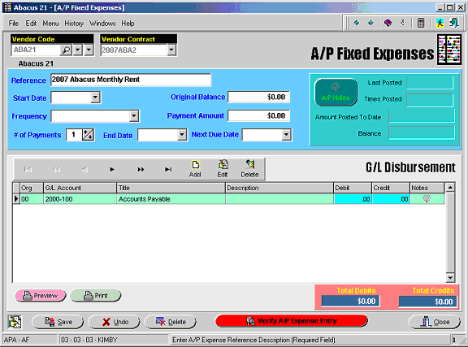This screenshot has width=468, height=347.
Task: Add a G/L disbursement line
Action: 195,169
